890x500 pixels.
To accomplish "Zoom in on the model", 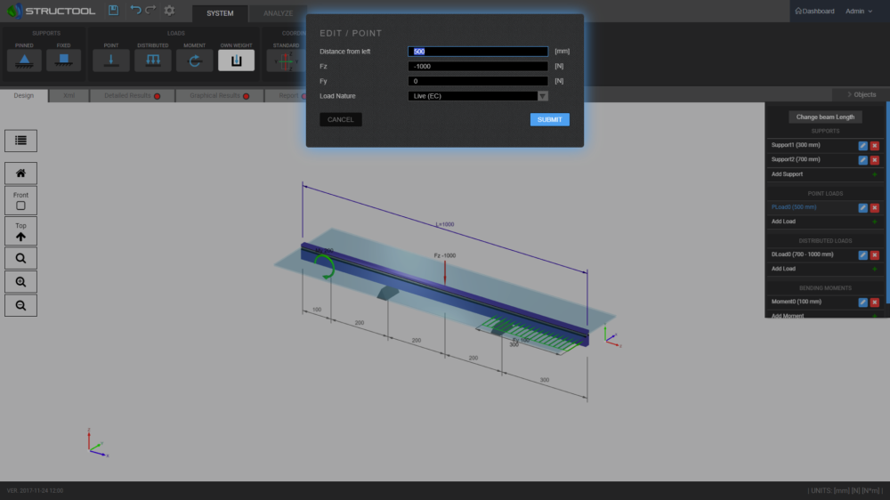I will (x=21, y=282).
